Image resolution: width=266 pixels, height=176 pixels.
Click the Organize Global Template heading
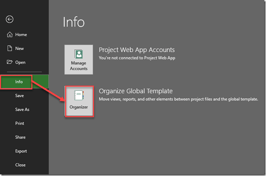coord(135,91)
